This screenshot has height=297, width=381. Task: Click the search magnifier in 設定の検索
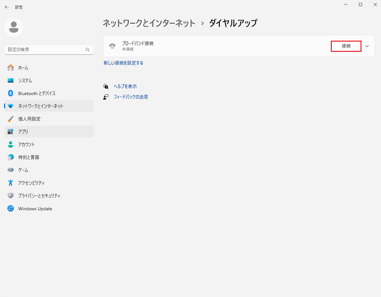87,50
